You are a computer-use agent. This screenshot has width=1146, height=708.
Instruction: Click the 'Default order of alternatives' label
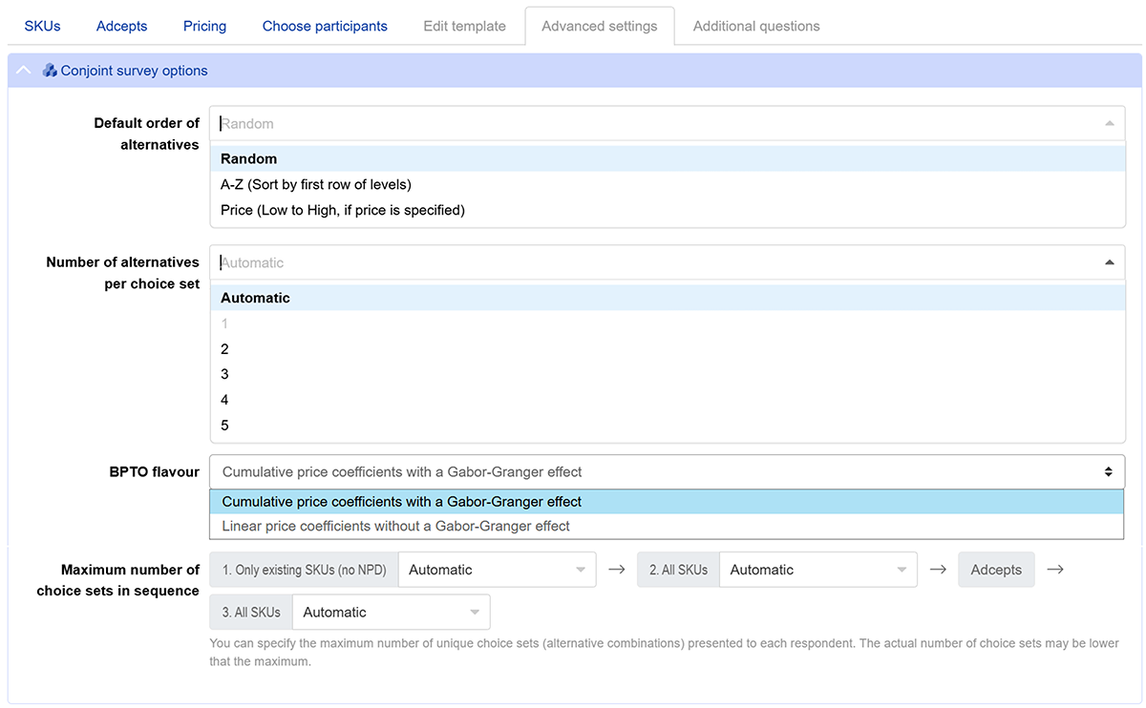coord(146,134)
